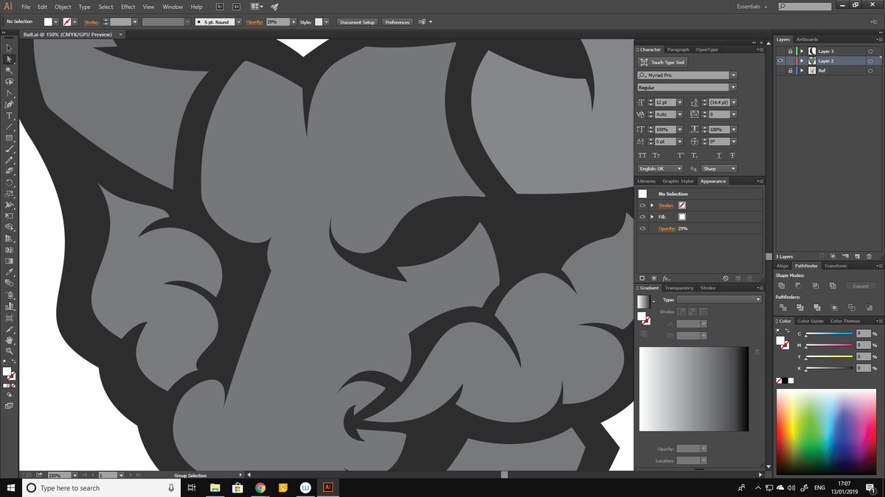The width and height of the screenshot is (885, 497).
Task: Select the Rotate tool
Action: (10, 182)
